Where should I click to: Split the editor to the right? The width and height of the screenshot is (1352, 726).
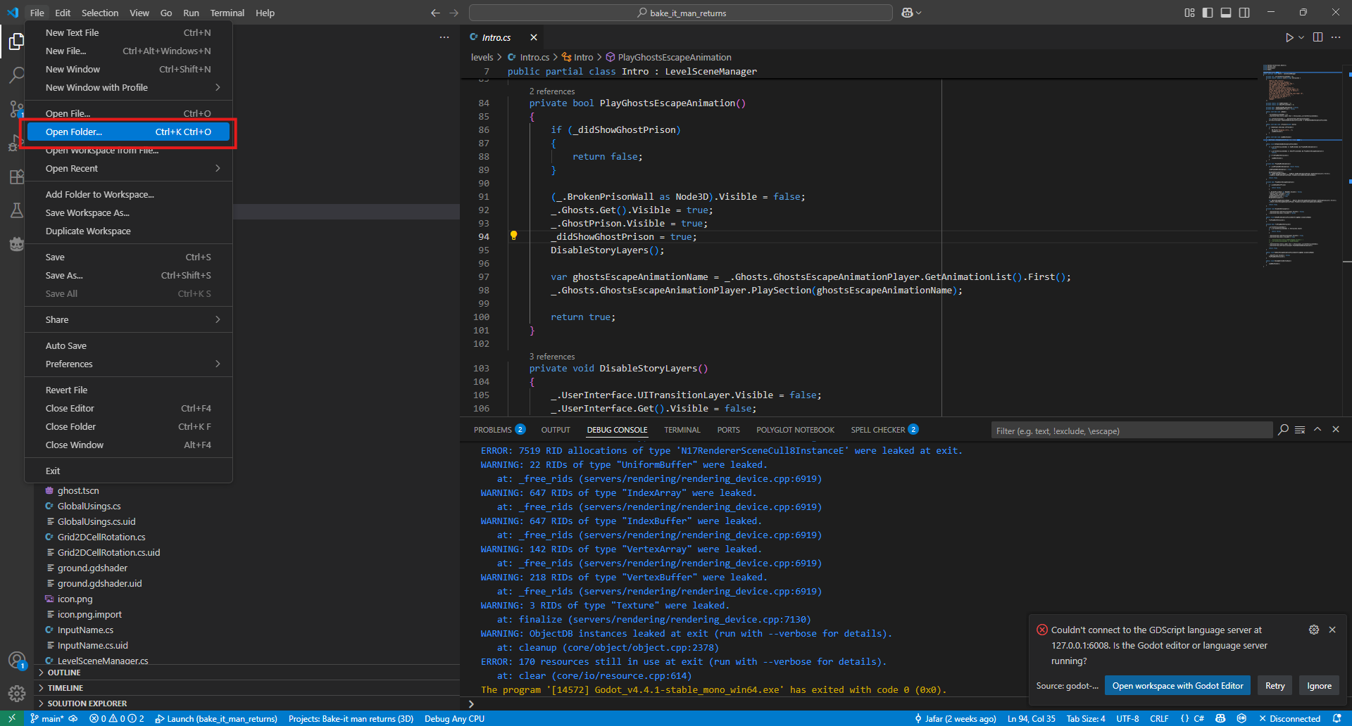pos(1317,37)
